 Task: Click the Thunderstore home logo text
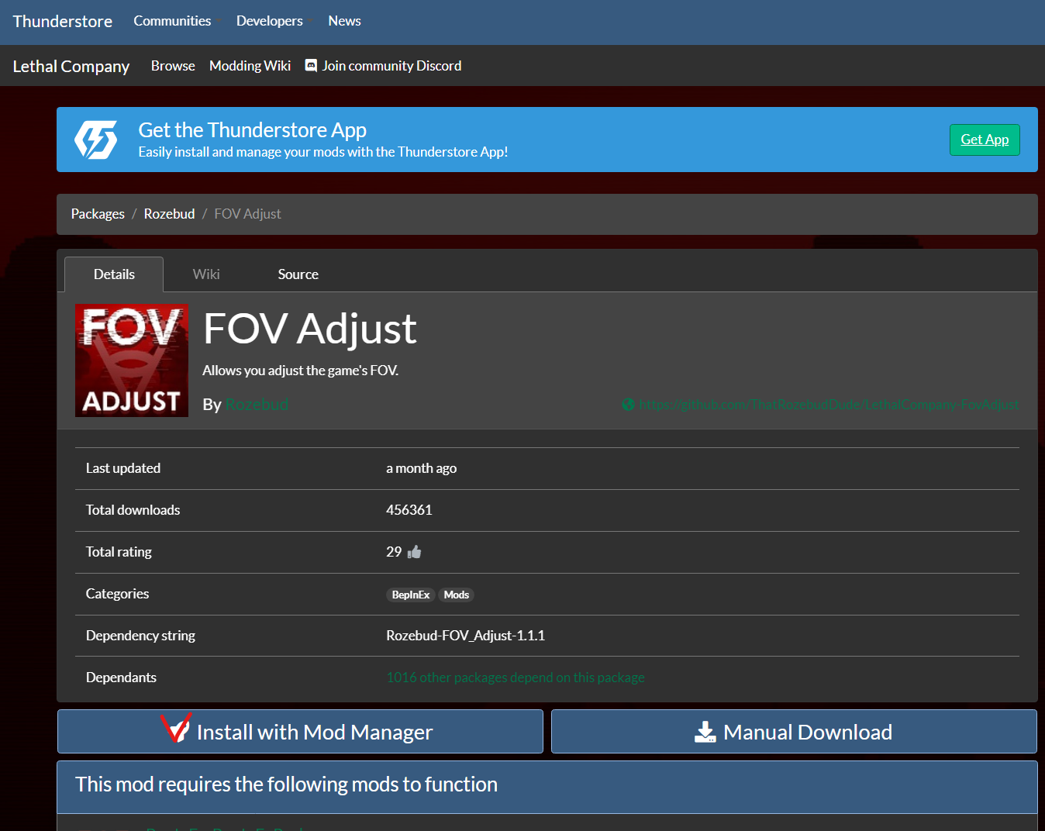tap(63, 22)
